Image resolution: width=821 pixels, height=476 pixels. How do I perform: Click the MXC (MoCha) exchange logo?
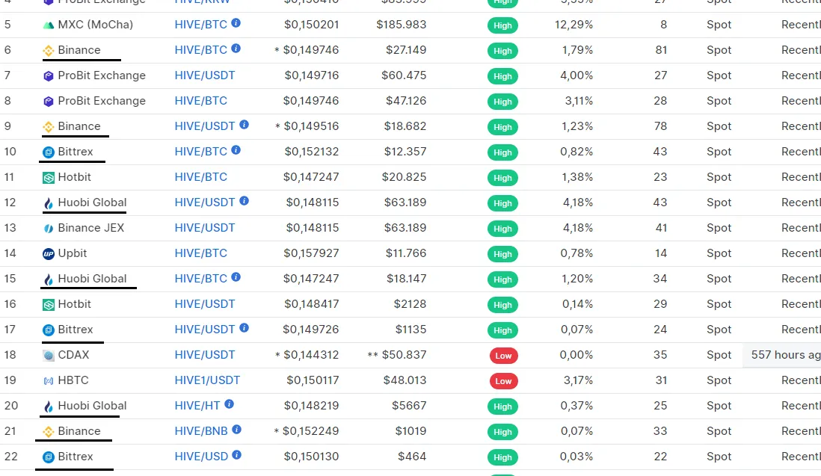click(x=48, y=25)
